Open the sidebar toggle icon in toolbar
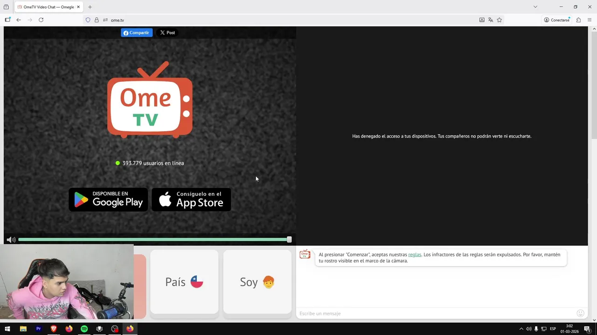 (7, 20)
